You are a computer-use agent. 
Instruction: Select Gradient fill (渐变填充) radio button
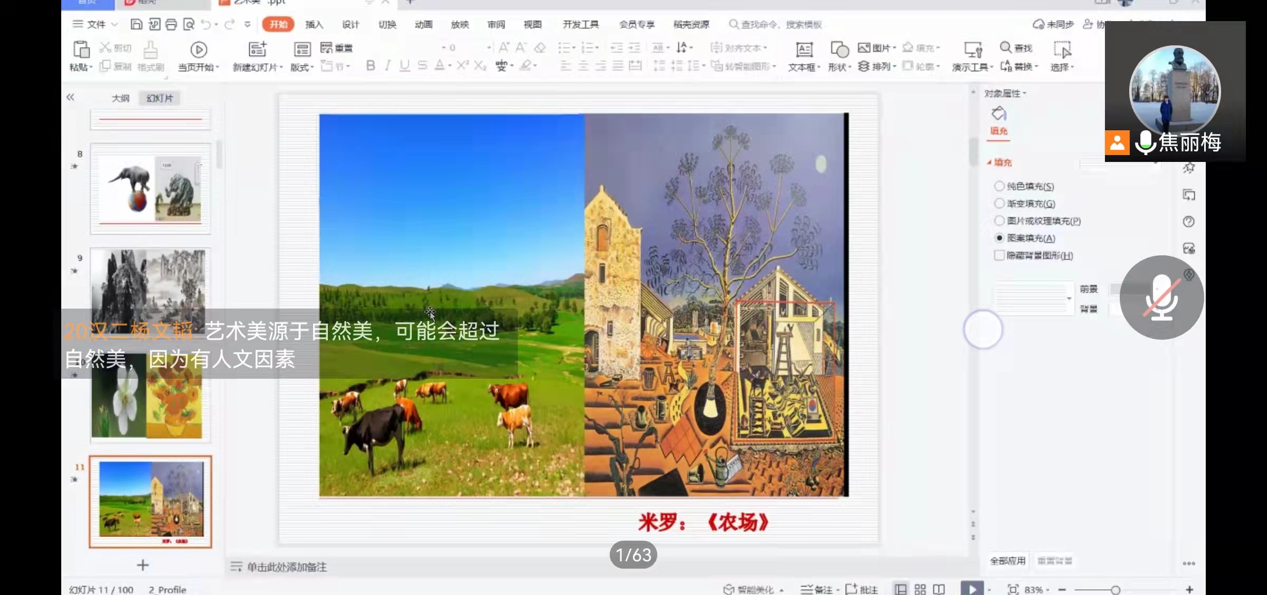pos(999,204)
